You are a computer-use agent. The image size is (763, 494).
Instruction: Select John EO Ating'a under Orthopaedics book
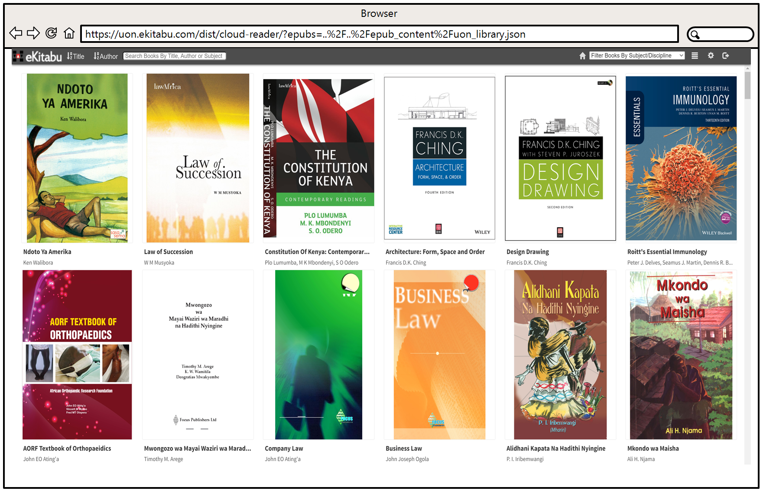click(x=41, y=459)
